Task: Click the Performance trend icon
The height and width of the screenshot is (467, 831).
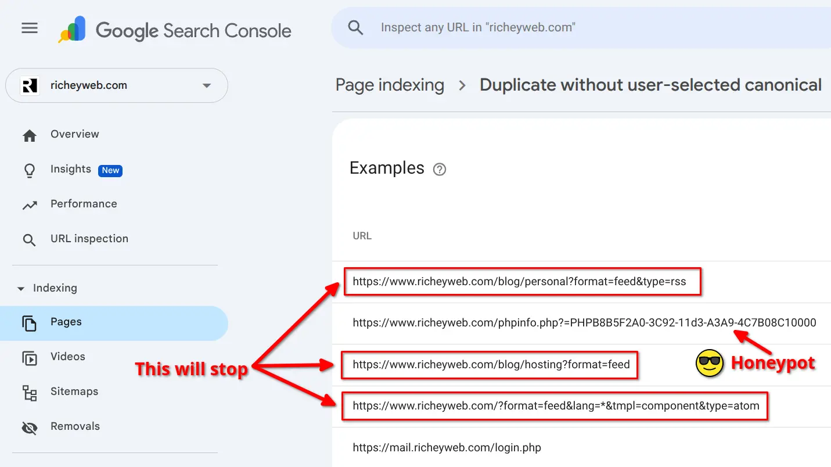Action: coord(29,205)
